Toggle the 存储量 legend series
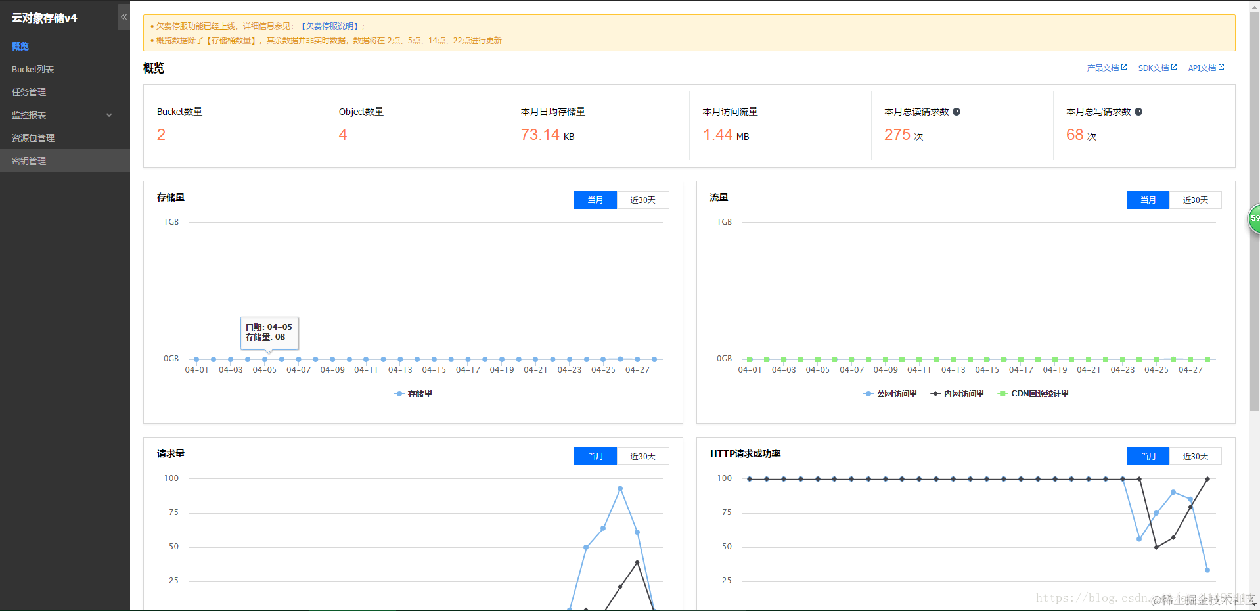Viewport: 1260px width, 611px height. pyautogui.click(x=413, y=394)
